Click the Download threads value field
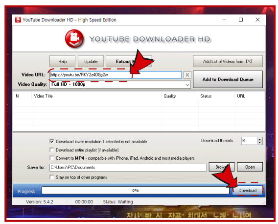This screenshot has width=278, height=224. (x=249, y=141)
